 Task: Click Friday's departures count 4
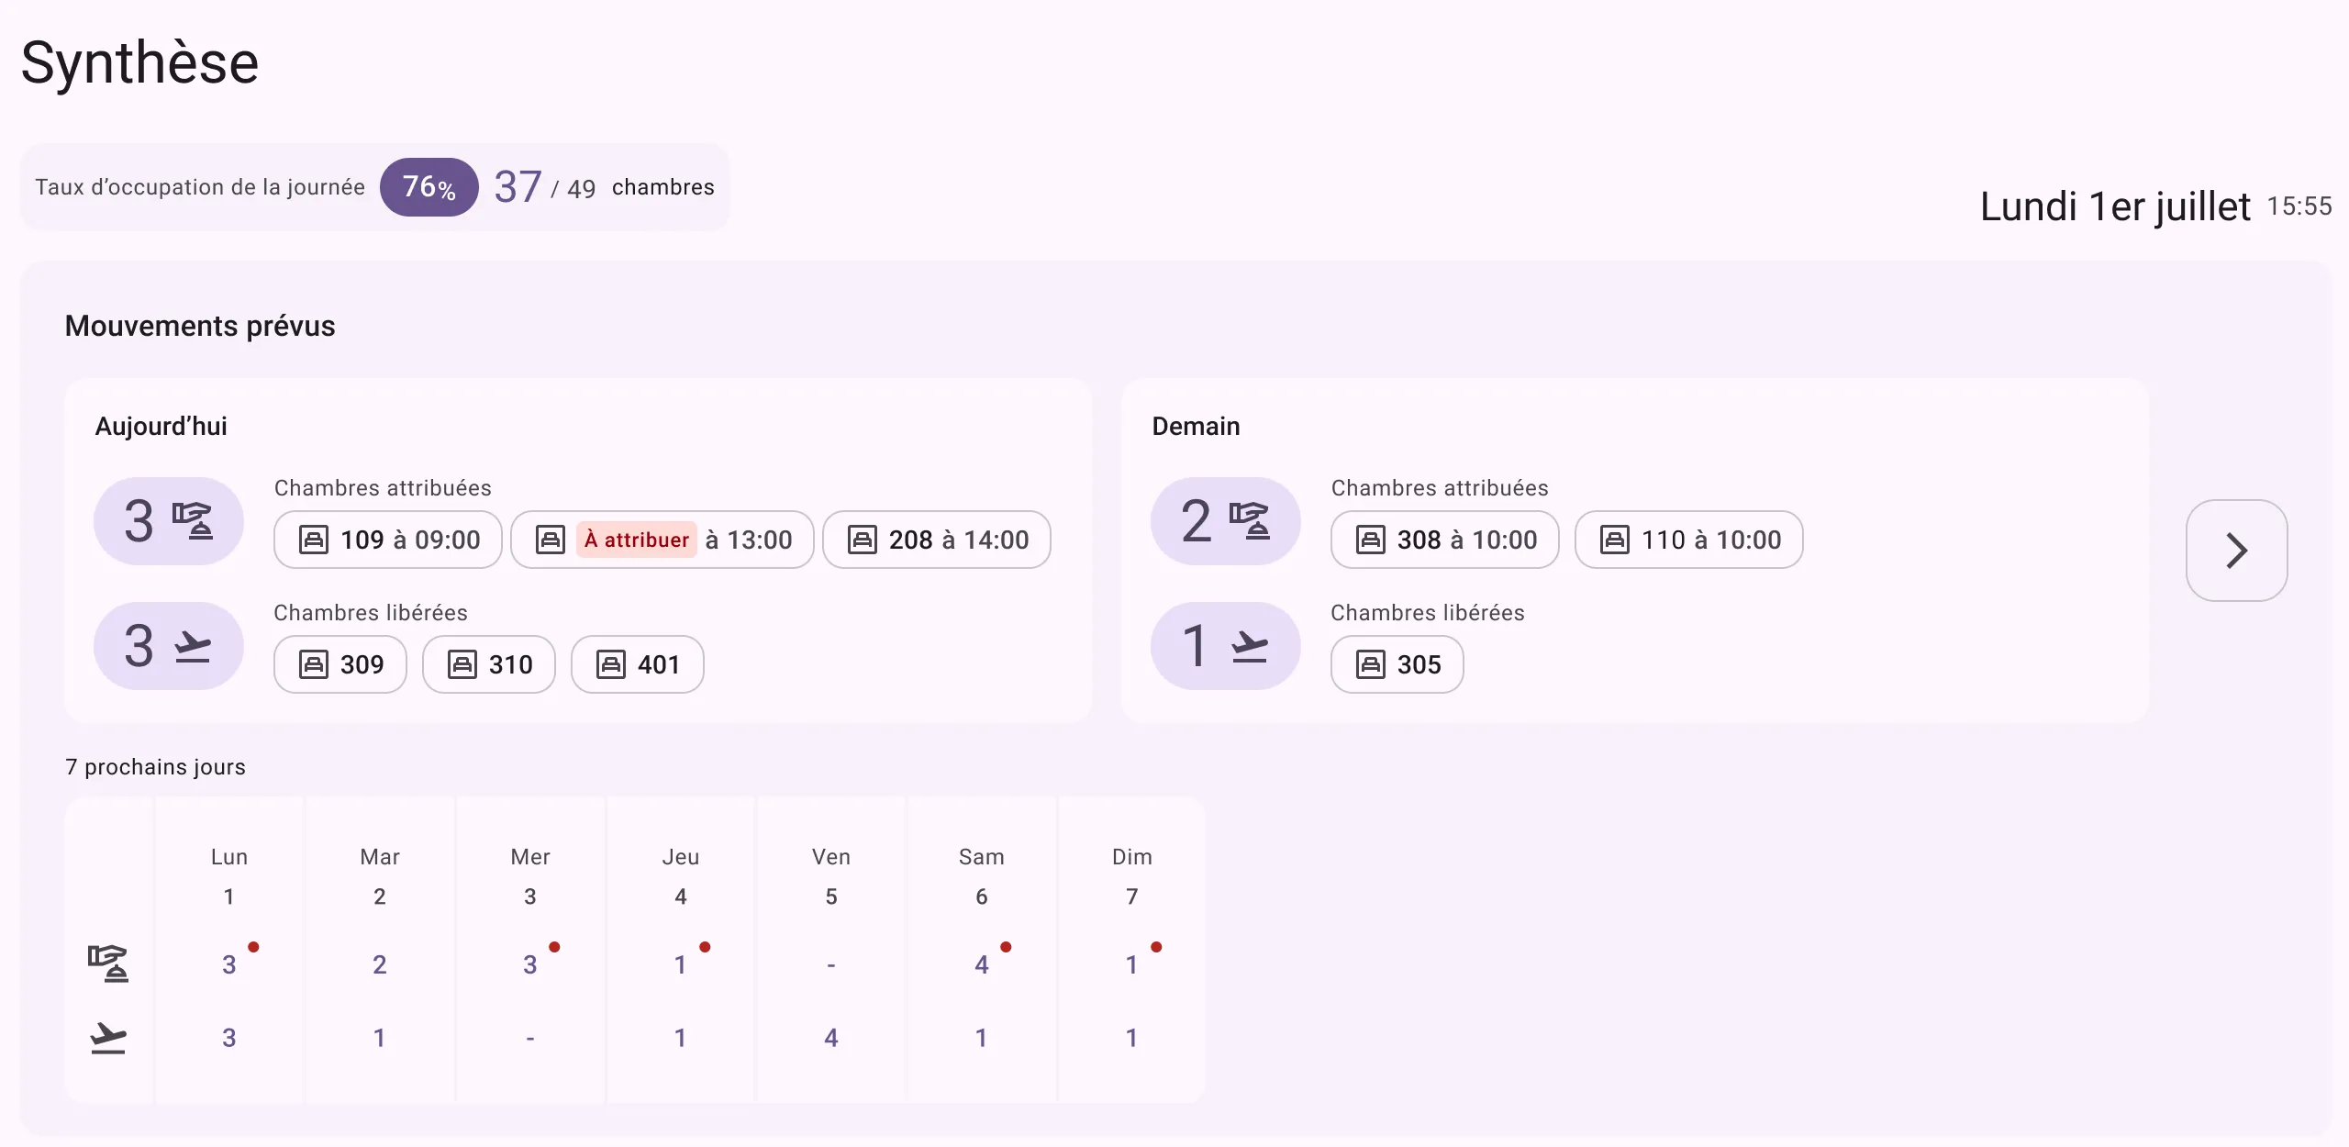831,1038
